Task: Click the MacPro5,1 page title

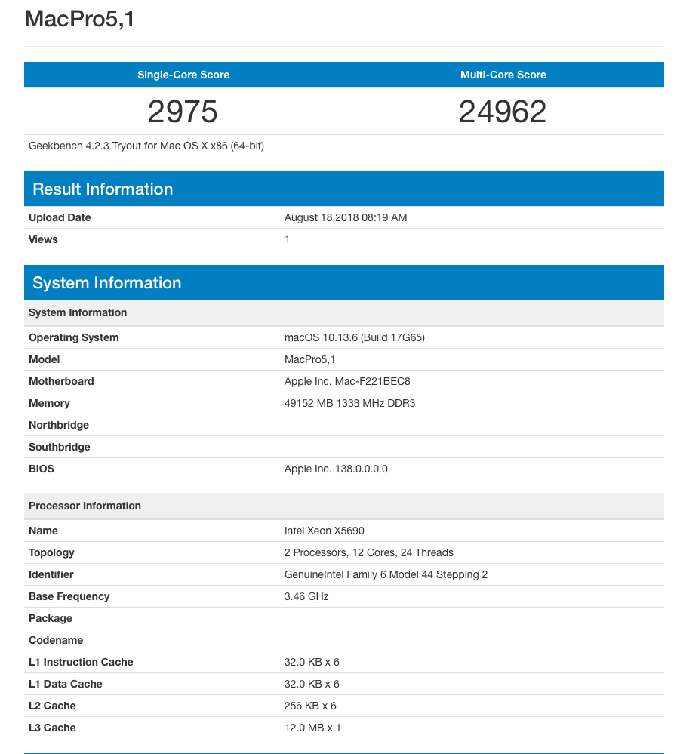Action: [79, 20]
